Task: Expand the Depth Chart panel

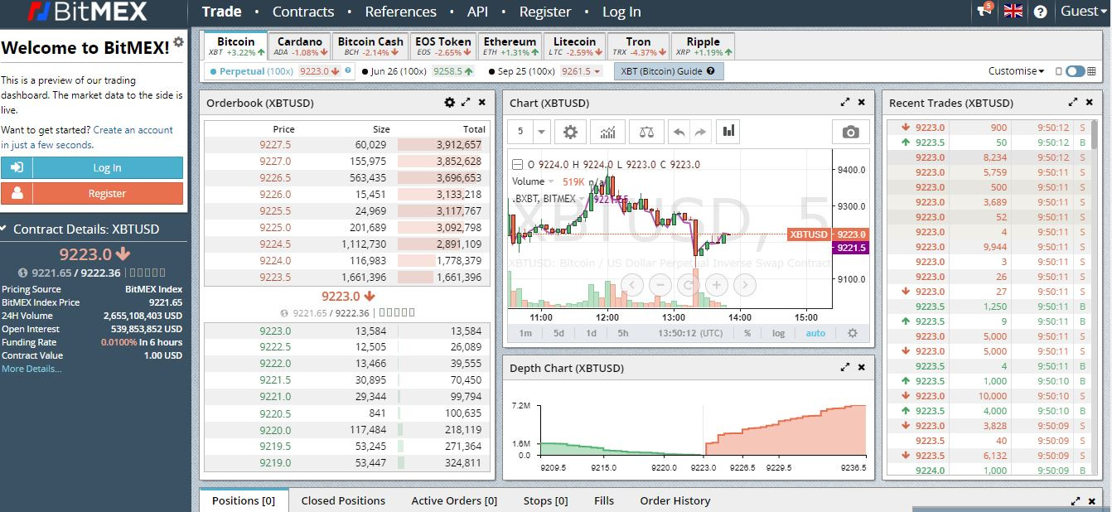Action: pyautogui.click(x=845, y=368)
